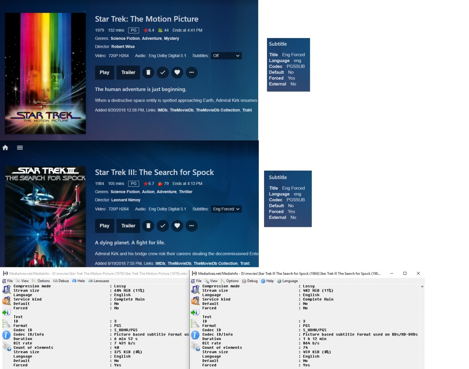Delete Star Trek: The Motion Picture with trash icon
The image size is (469, 369).
148,72
